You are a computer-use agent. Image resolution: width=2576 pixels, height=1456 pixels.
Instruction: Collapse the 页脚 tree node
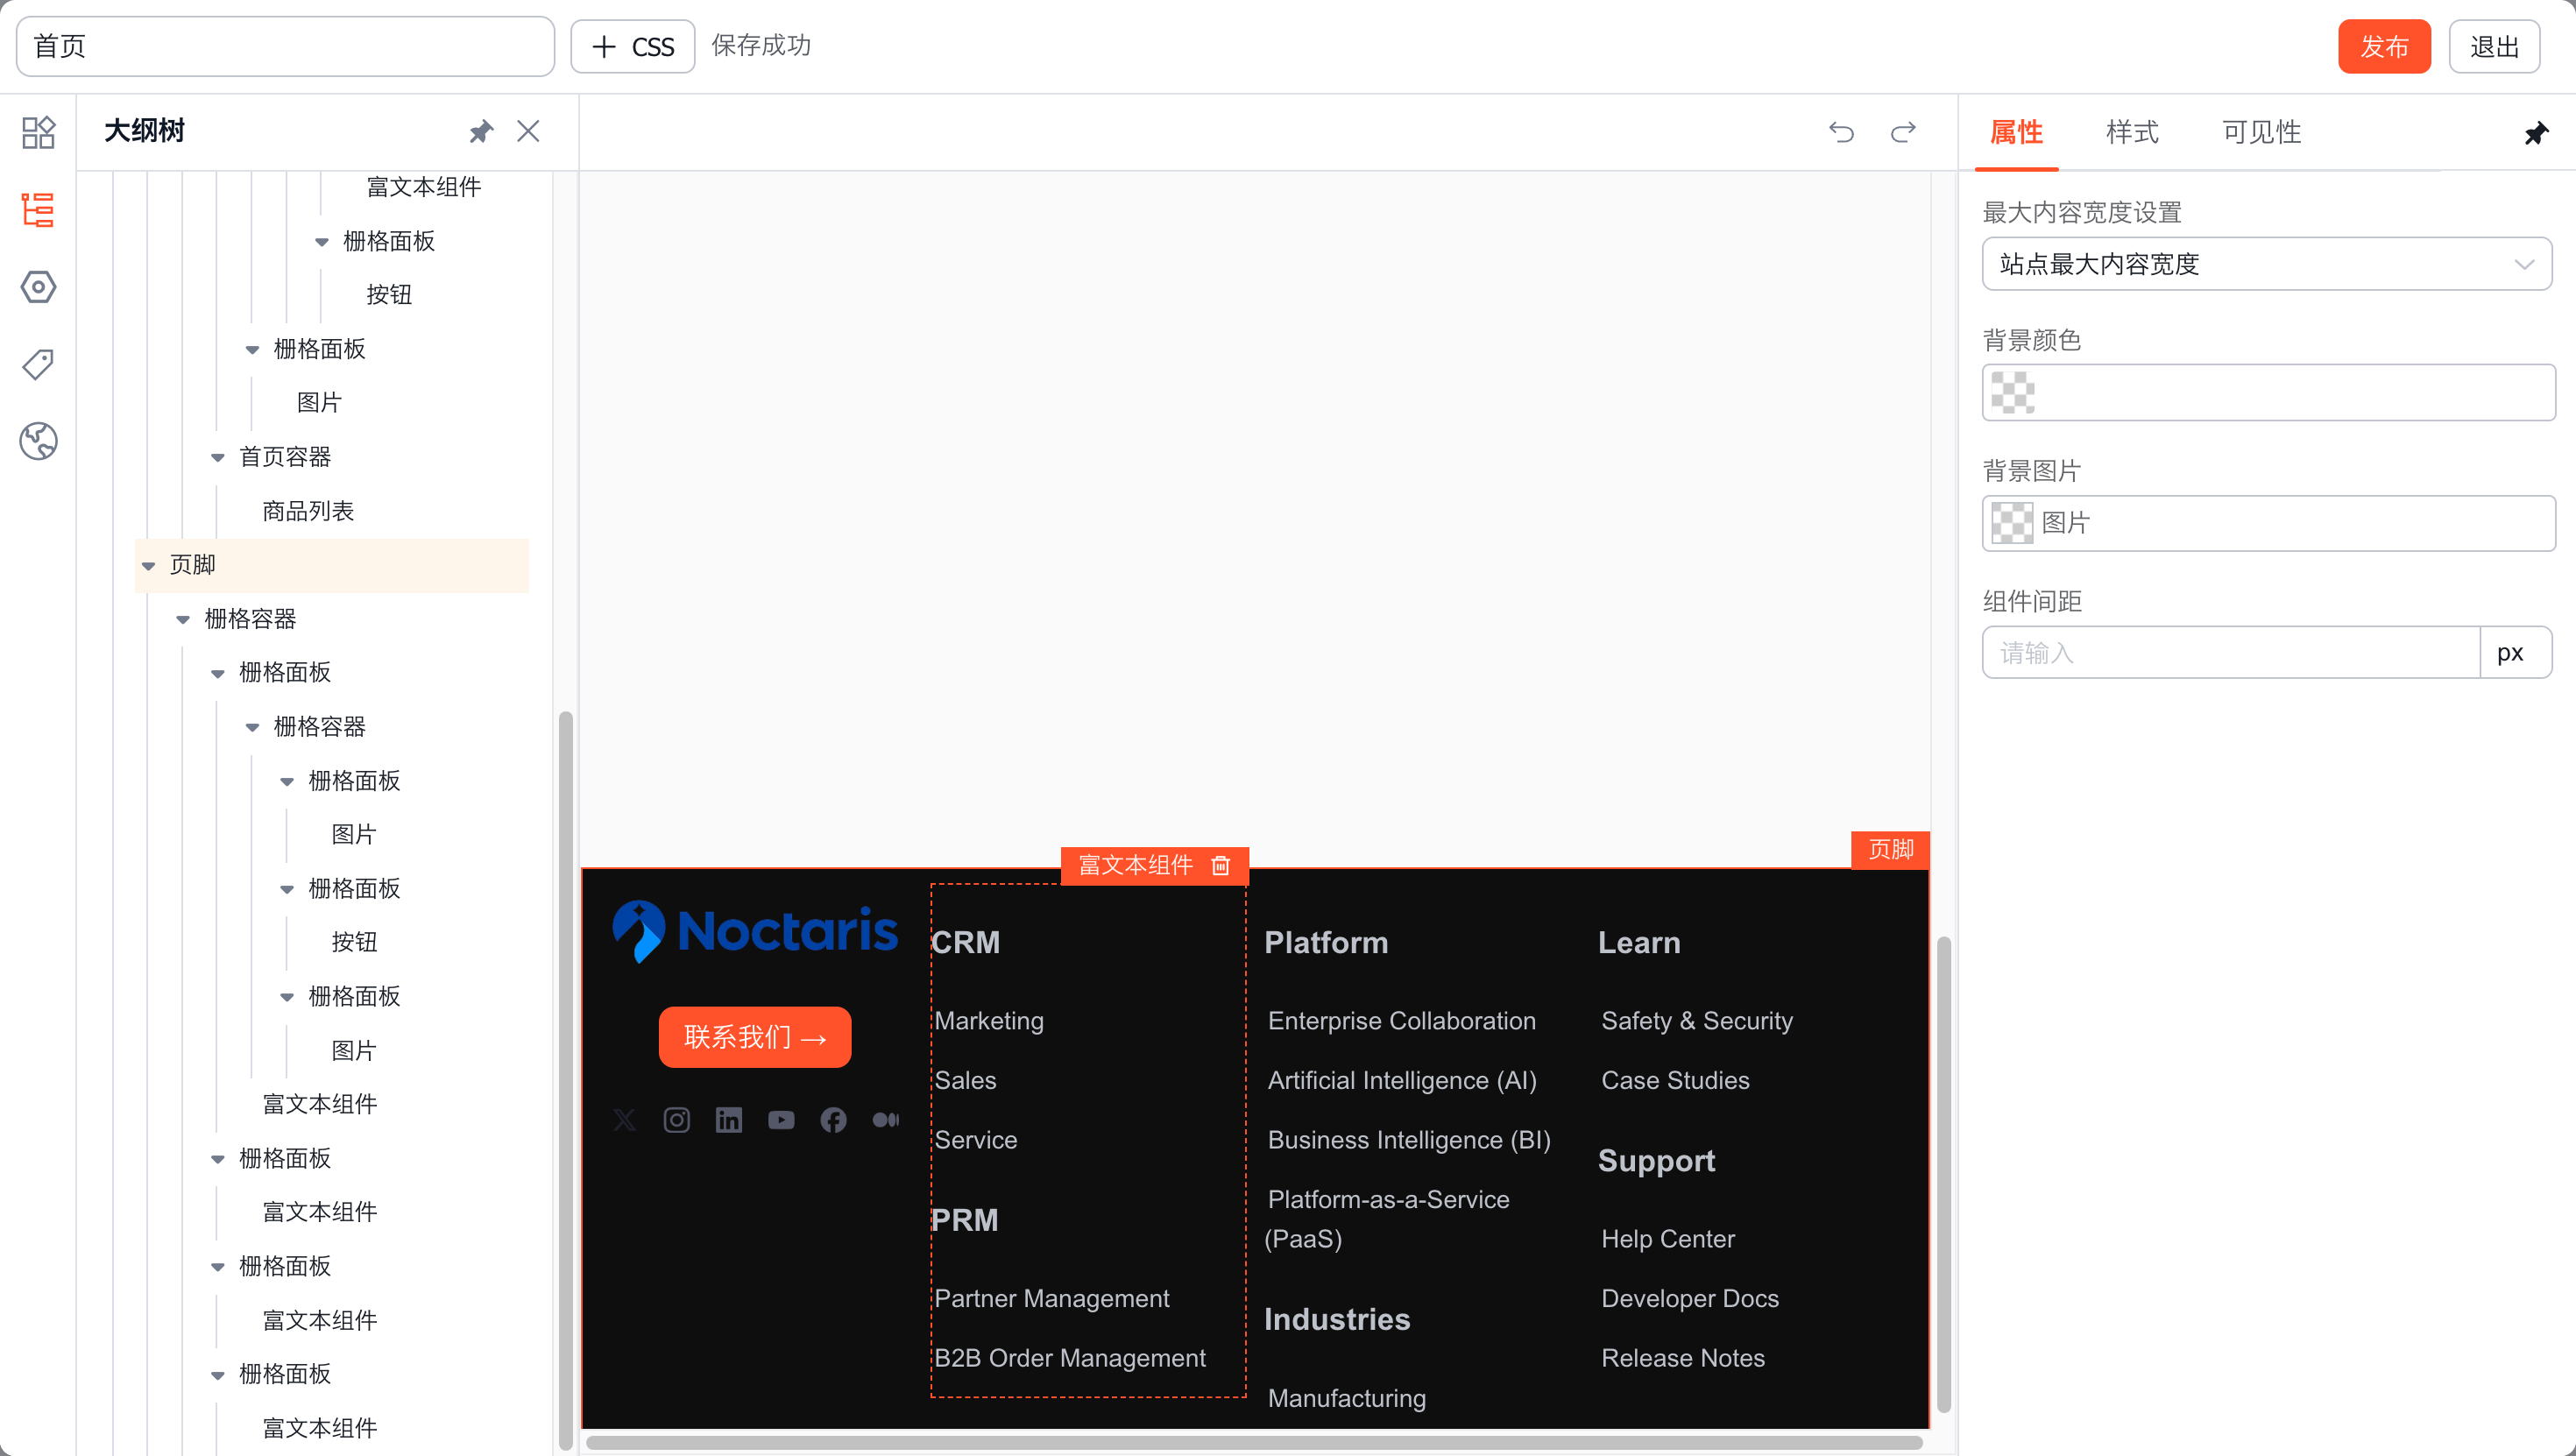(149, 566)
